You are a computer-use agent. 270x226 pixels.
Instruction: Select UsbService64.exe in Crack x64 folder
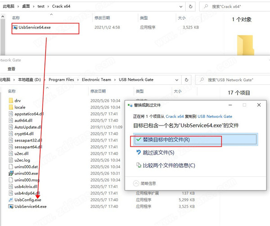point(34,27)
